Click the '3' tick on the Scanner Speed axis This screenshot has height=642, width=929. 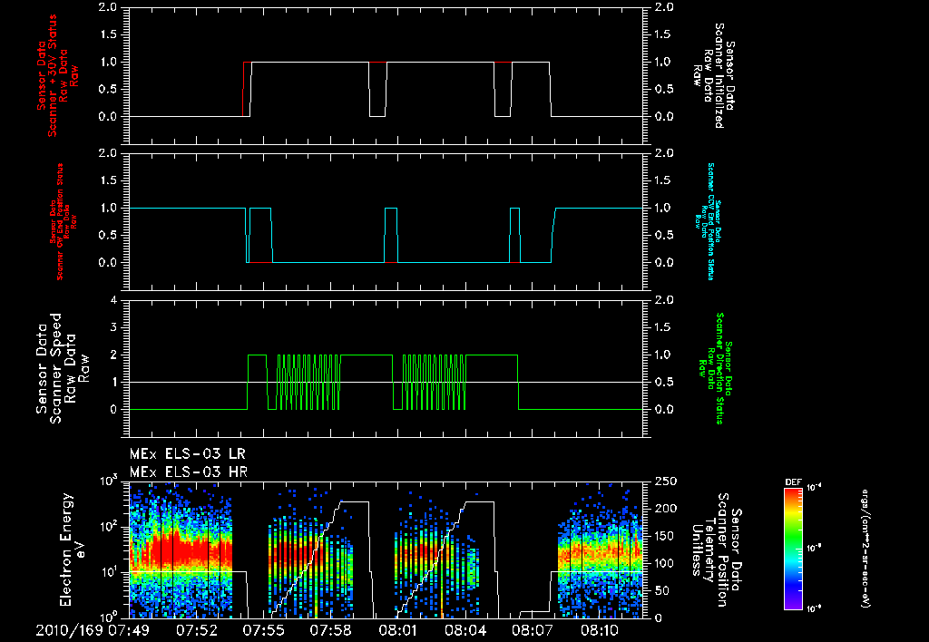[x=113, y=327]
